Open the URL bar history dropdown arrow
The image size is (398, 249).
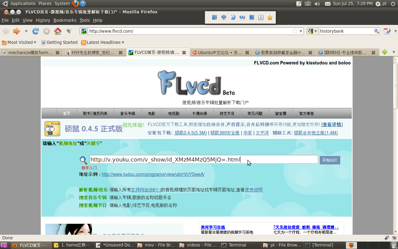click(301, 31)
